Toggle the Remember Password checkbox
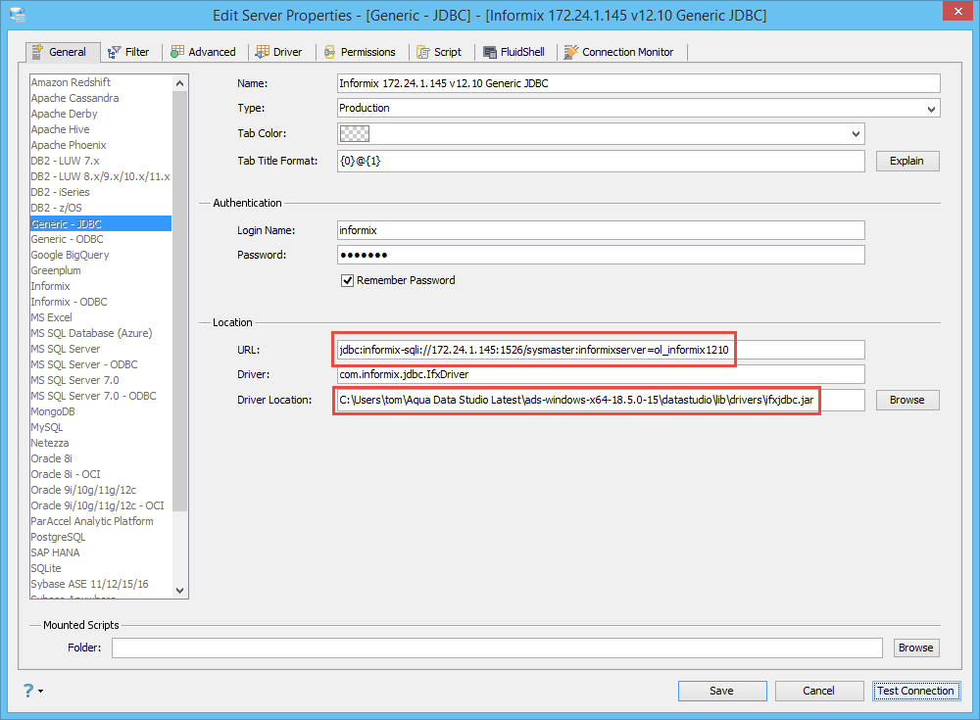The height and width of the screenshot is (720, 980). pyautogui.click(x=348, y=280)
